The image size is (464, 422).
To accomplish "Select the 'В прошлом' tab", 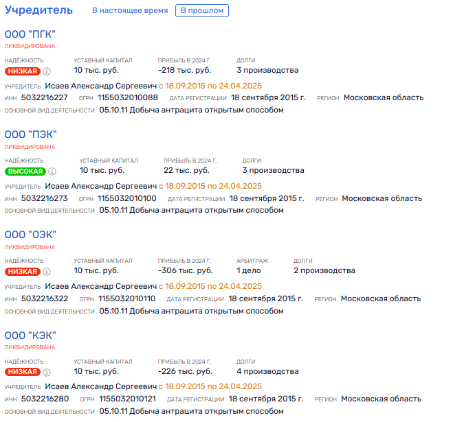I will (202, 10).
